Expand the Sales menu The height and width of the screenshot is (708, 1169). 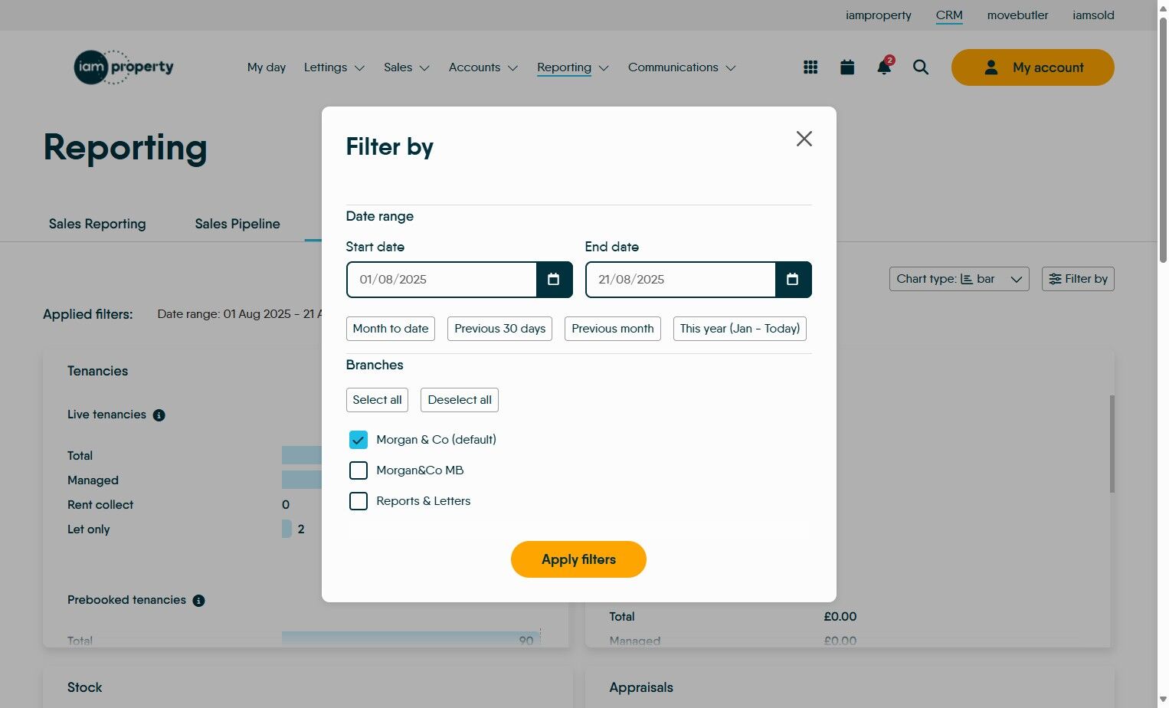click(x=407, y=67)
